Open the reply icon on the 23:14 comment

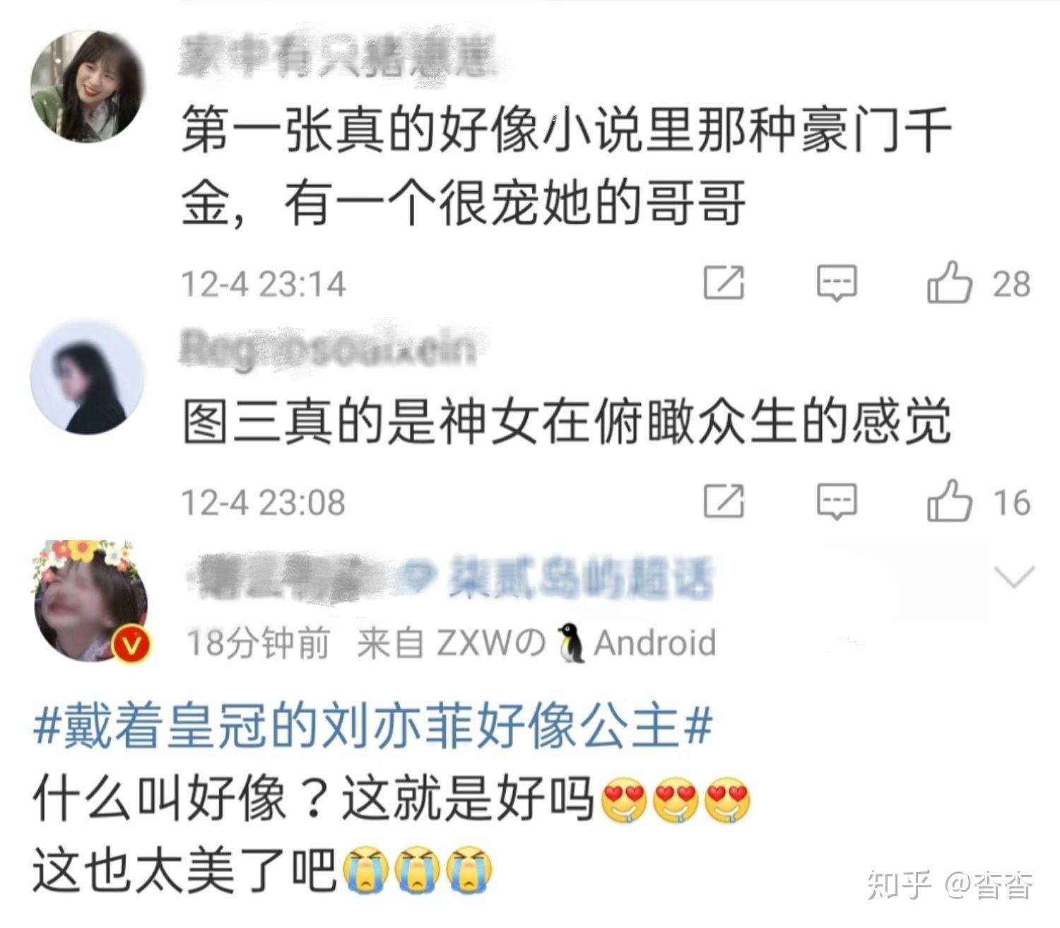[x=837, y=283]
